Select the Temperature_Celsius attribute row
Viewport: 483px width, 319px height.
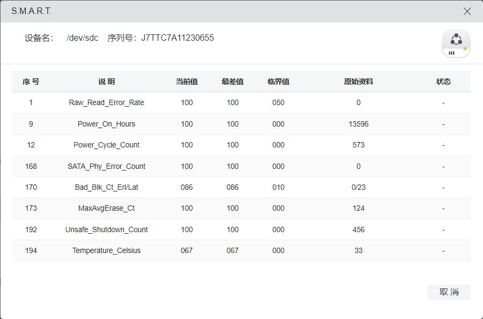click(106, 250)
